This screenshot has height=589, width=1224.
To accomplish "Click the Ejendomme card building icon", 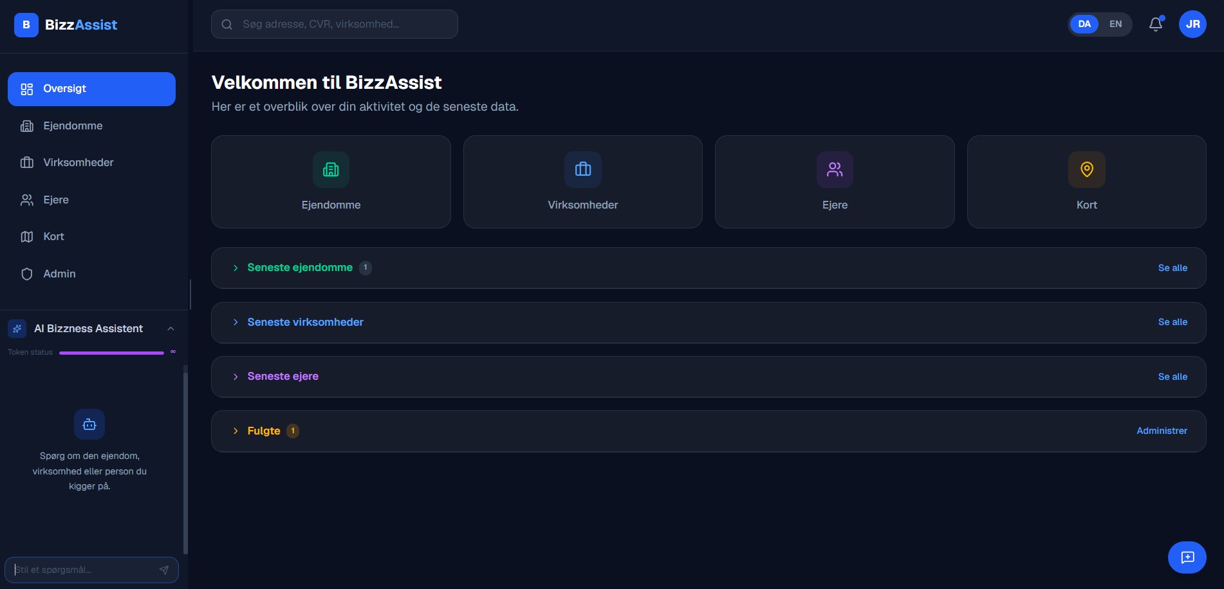I will point(330,169).
